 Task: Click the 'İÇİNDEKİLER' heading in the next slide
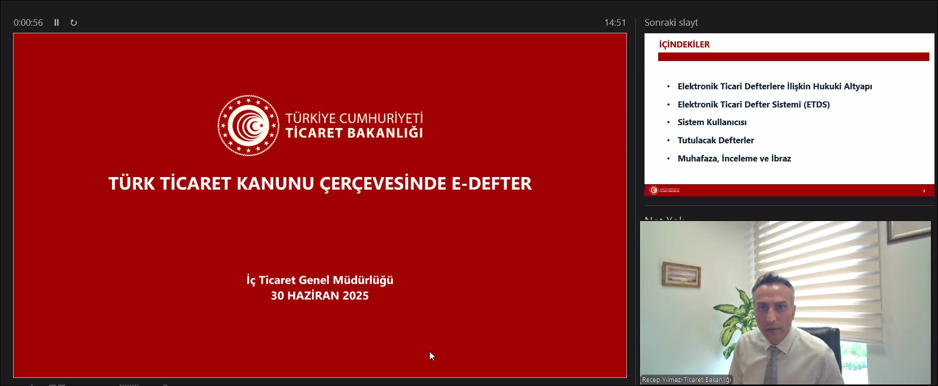tap(684, 44)
